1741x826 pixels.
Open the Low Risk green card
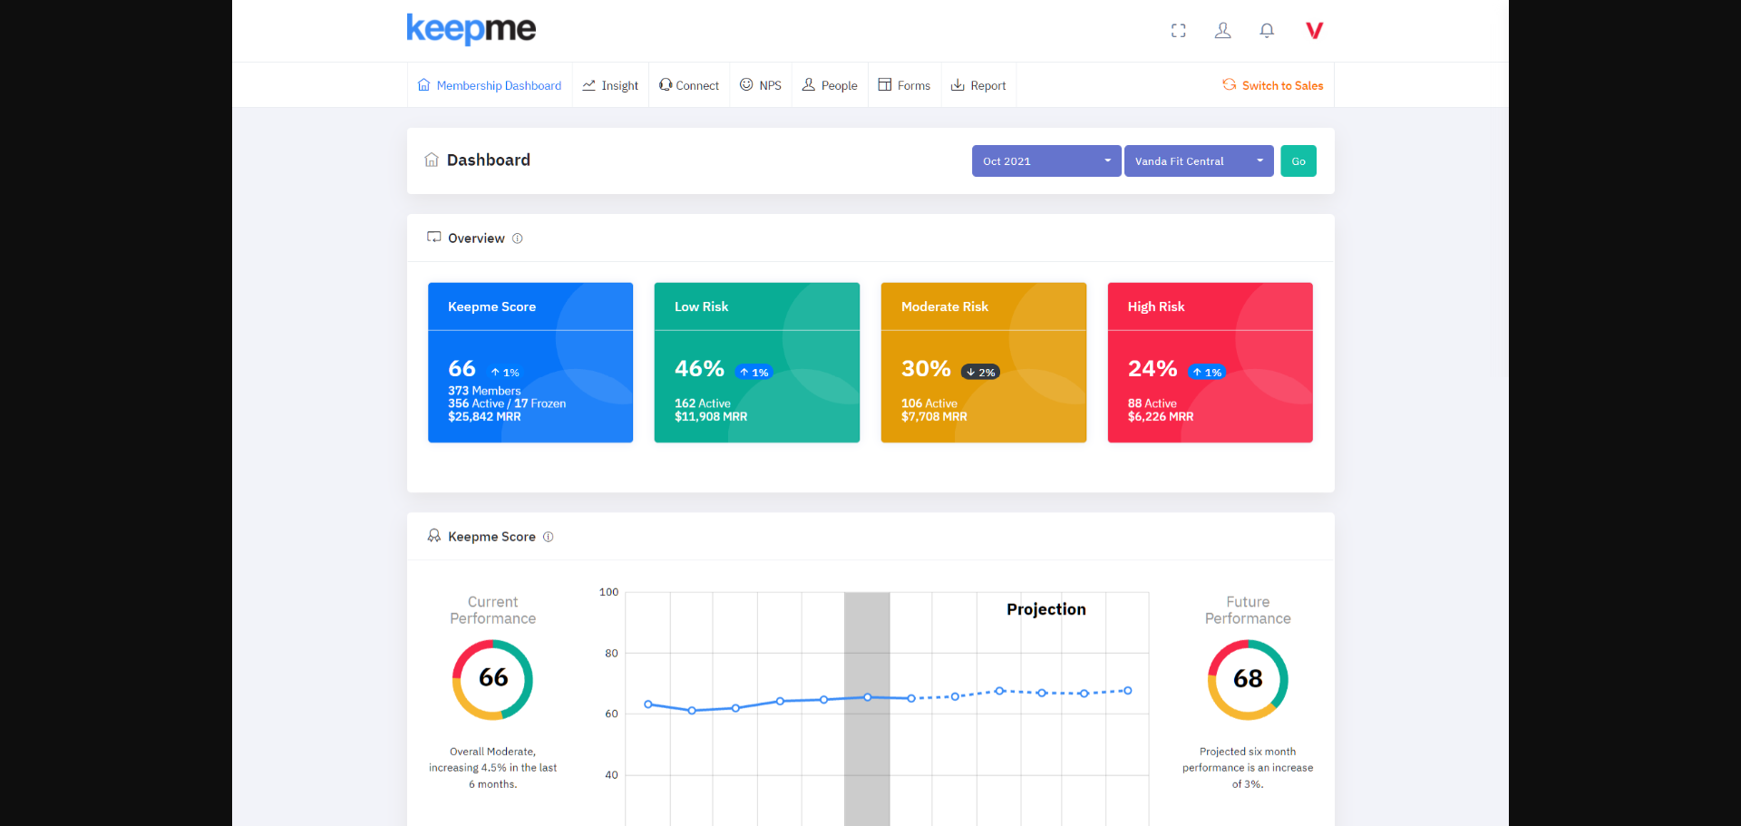[x=757, y=363]
